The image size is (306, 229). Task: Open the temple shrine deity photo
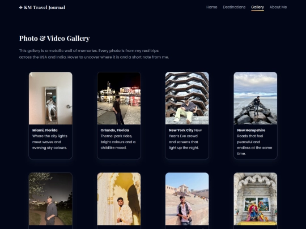click(x=255, y=199)
